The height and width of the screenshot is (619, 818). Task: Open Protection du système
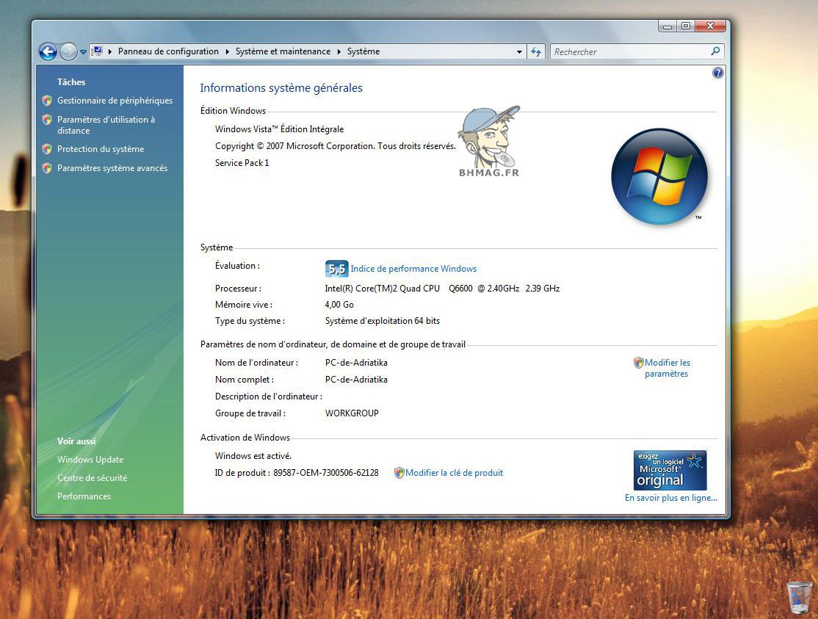tap(101, 148)
